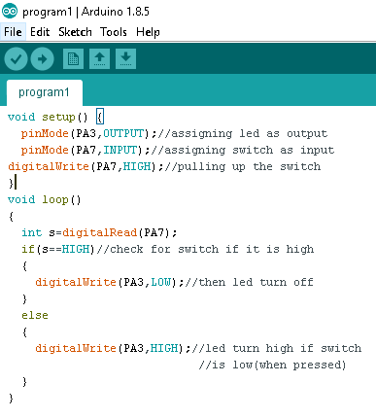Click the else keyword in code

coord(35,315)
